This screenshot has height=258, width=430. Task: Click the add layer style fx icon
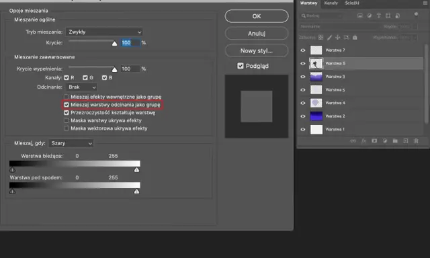coord(363,141)
